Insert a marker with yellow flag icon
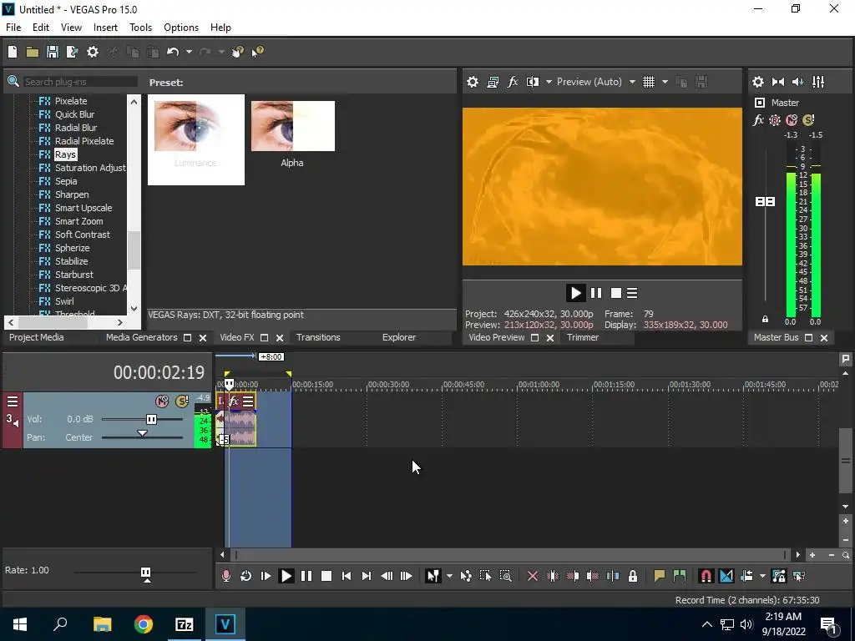 click(660, 576)
